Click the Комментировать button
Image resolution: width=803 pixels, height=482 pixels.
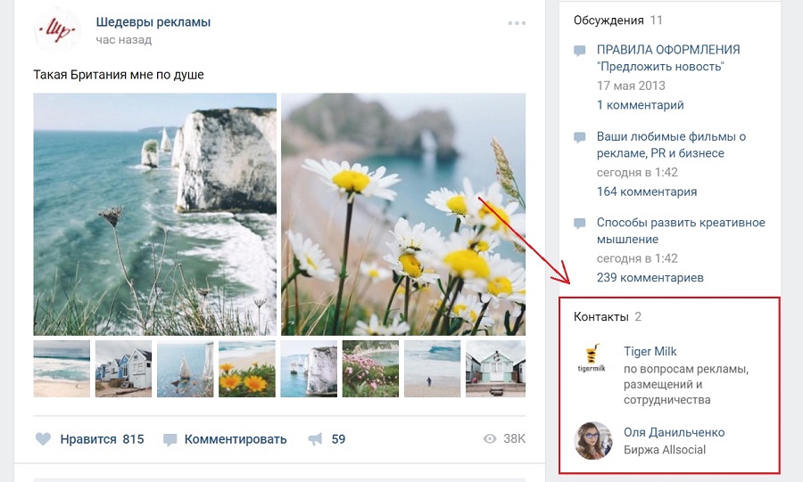pyautogui.click(x=235, y=439)
